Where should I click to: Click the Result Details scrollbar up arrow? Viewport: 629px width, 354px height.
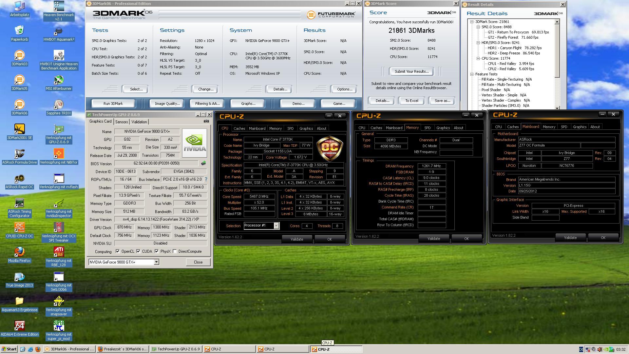[x=557, y=22]
